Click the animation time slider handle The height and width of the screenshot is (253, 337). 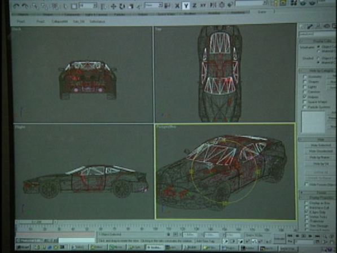pos(36,221)
